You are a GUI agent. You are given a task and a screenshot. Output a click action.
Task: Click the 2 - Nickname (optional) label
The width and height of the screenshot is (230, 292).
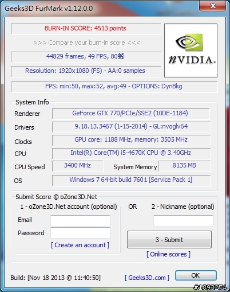click(x=183, y=207)
